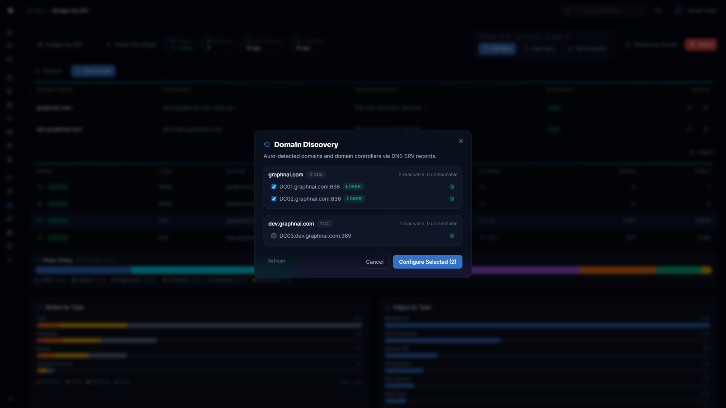Click the search icon in the top bar
This screenshot has height=408, width=726.
567,10
